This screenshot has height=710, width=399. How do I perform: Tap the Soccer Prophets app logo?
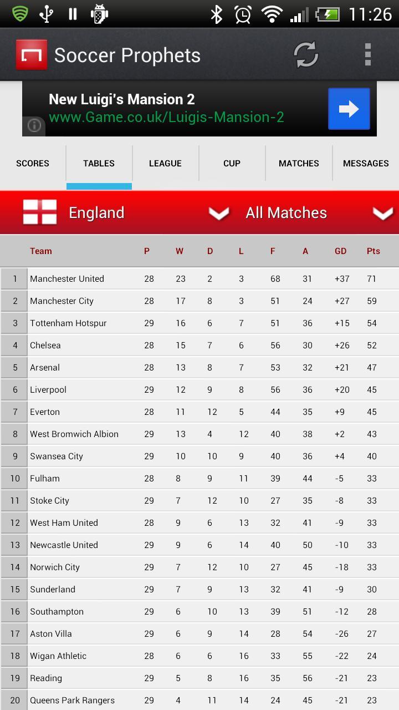(x=32, y=55)
